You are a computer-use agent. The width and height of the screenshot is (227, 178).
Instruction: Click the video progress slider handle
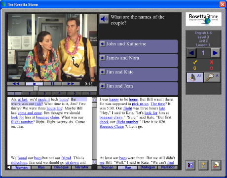(x=36, y=89)
